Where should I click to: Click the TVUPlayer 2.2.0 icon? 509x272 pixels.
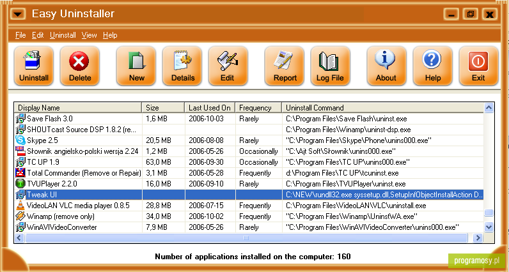(x=20, y=184)
